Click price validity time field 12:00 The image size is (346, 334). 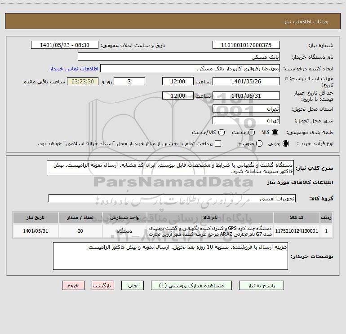(178, 95)
